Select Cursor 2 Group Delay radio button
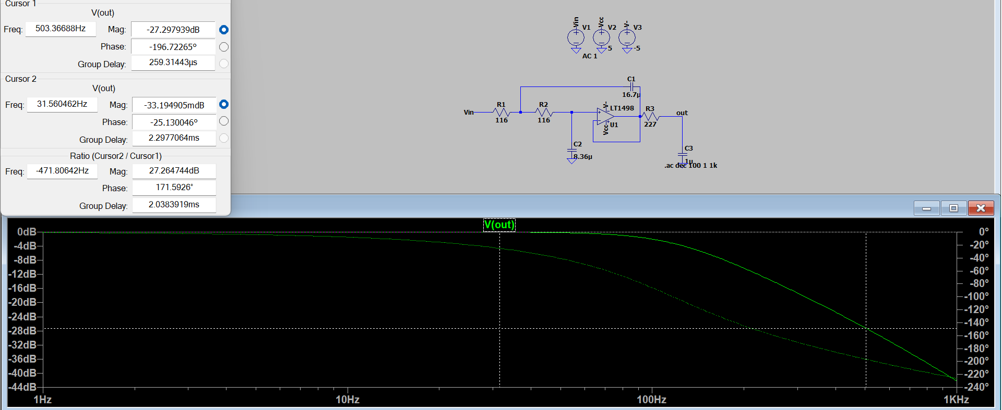The height and width of the screenshot is (410, 1002). click(x=224, y=138)
